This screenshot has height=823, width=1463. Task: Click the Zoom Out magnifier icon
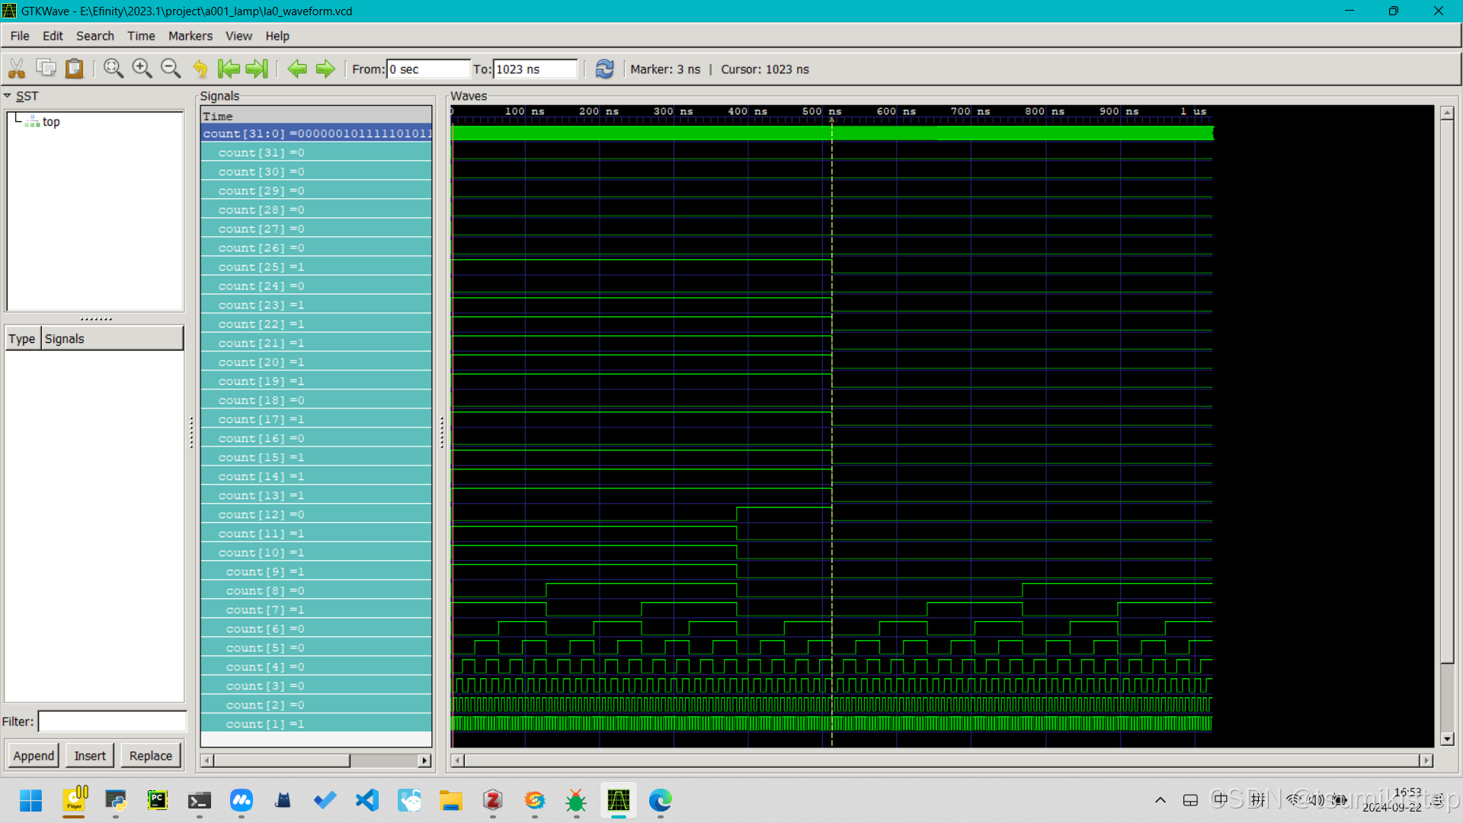171,69
